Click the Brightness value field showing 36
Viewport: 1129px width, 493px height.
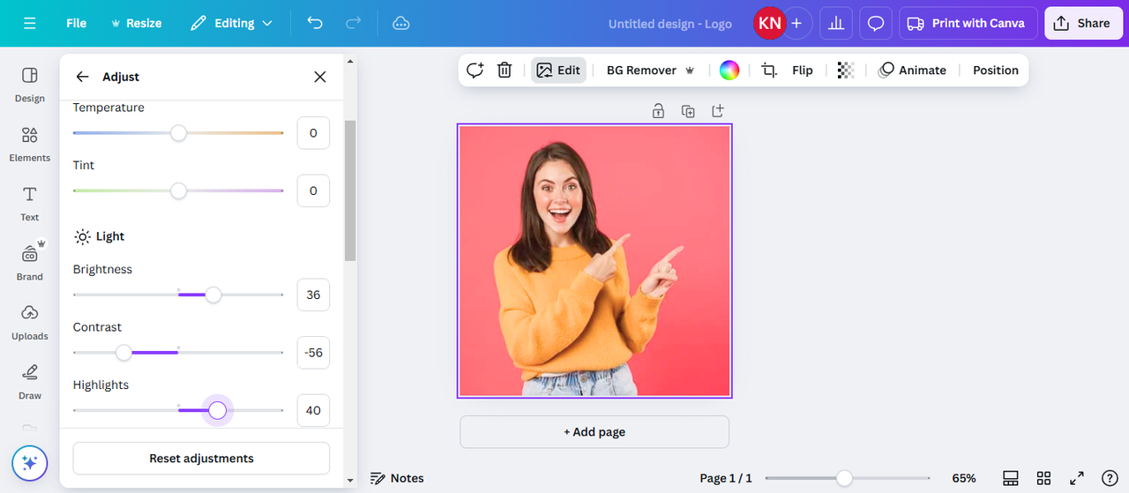click(313, 295)
